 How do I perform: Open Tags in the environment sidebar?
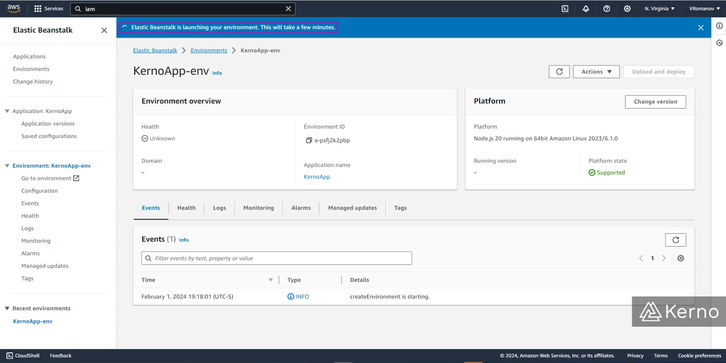click(27, 278)
